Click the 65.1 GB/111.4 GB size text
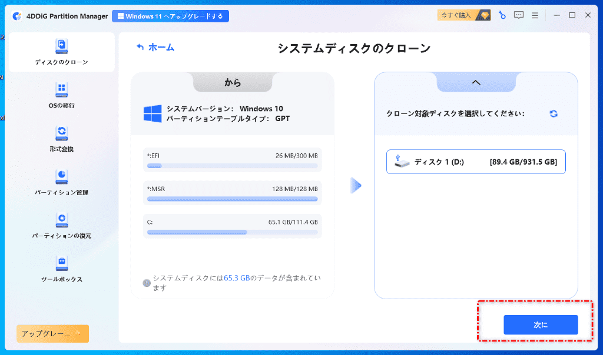The width and height of the screenshot is (603, 355). click(293, 222)
